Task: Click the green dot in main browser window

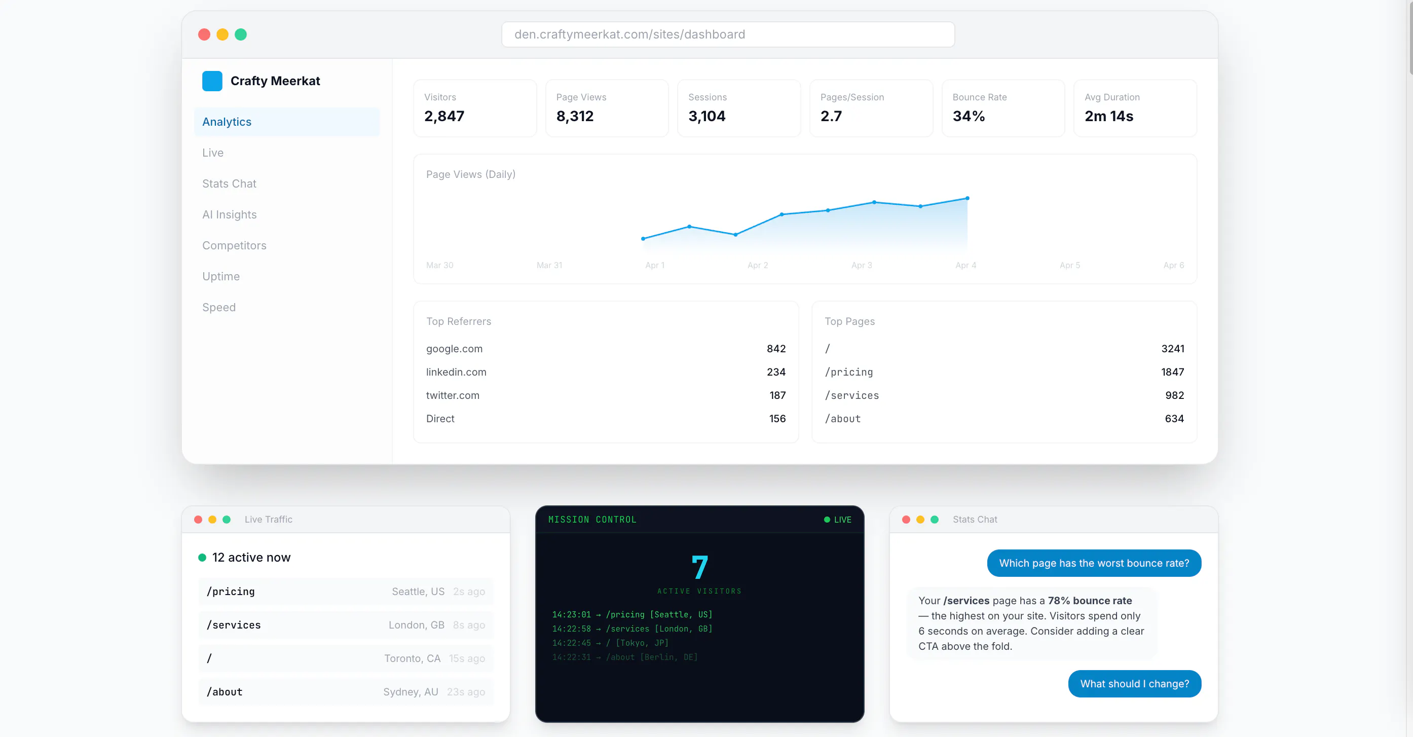Action: coord(240,34)
